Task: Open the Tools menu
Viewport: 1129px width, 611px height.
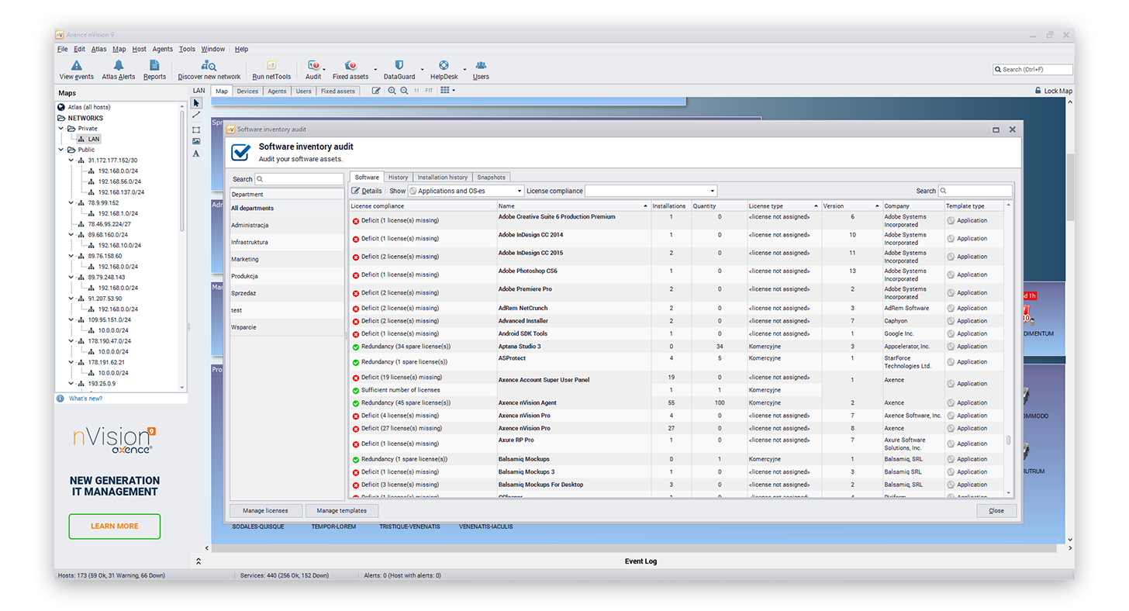Action: point(187,49)
